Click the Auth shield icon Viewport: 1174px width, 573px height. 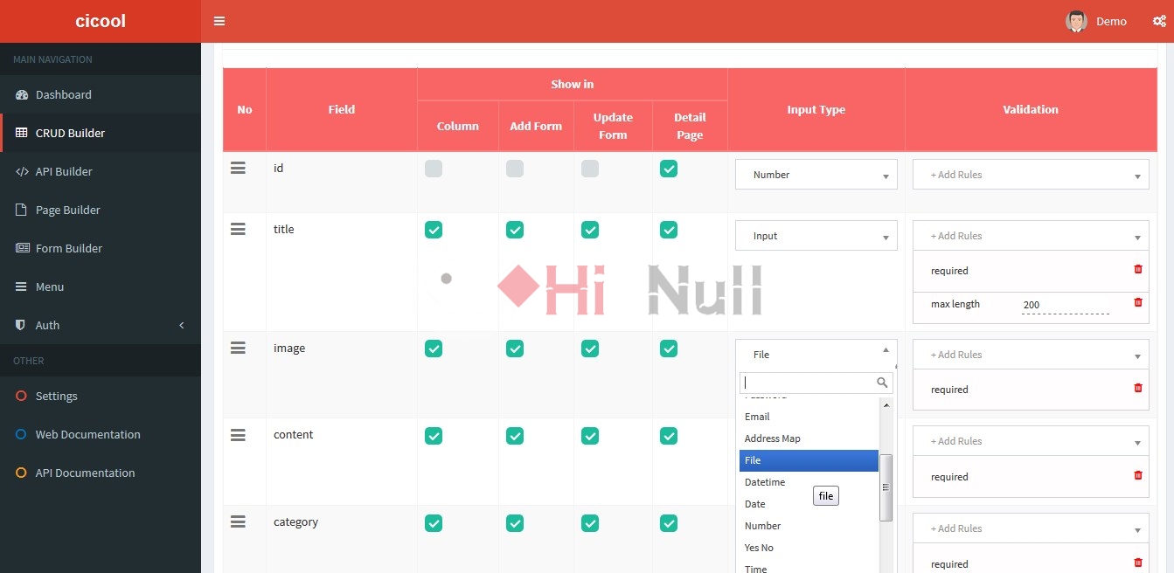pos(21,325)
